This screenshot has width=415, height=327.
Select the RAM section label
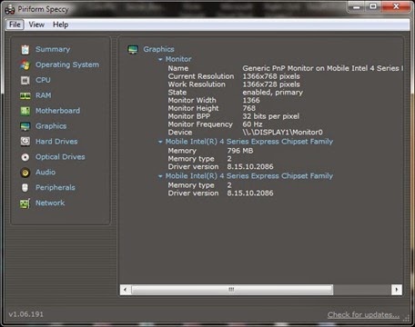coord(44,95)
